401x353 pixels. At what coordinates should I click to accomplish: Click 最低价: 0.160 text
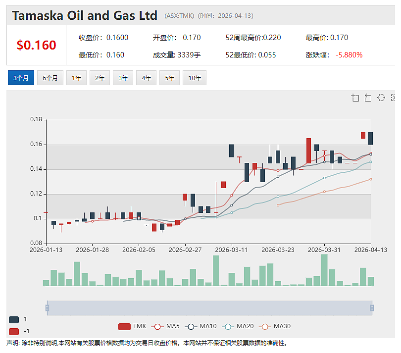[101, 55]
